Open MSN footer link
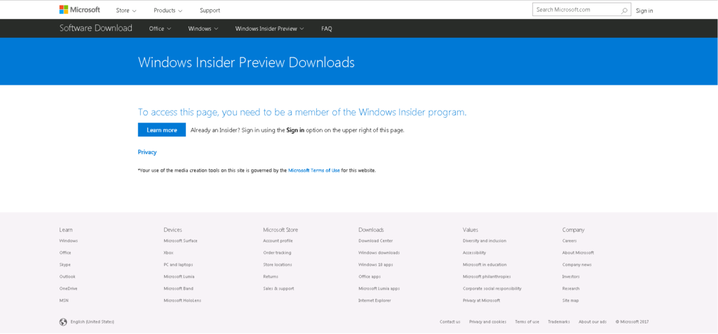 64,300
